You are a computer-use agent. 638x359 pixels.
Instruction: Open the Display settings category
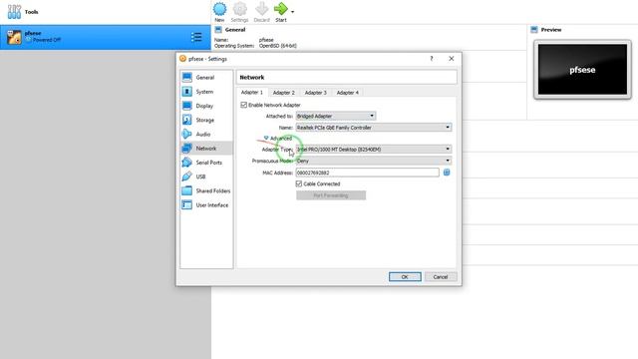[x=206, y=106]
